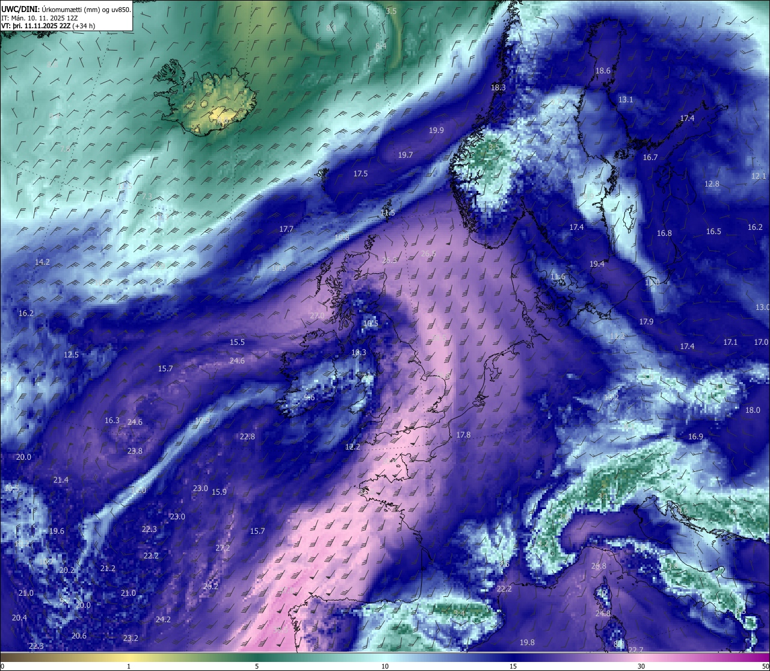Viewport: 770px width, 671px height.
Task: Click the color scale label '1'
Action: (129, 666)
